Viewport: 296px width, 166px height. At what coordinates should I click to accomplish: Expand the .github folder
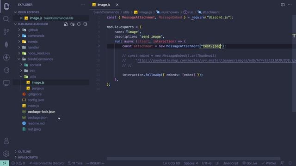tap(33, 30)
